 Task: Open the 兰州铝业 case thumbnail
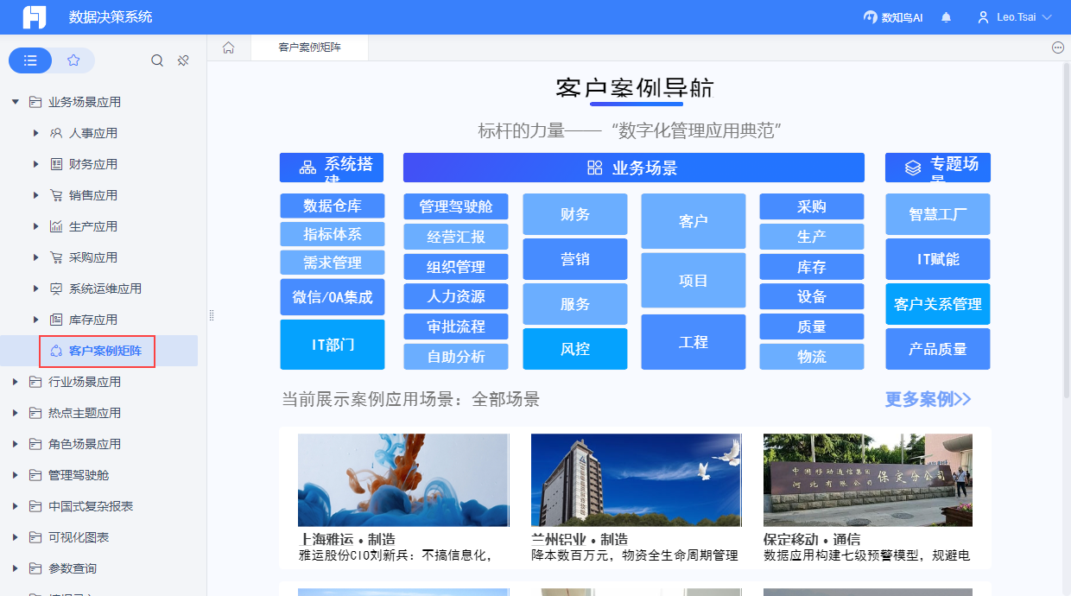[x=637, y=480]
